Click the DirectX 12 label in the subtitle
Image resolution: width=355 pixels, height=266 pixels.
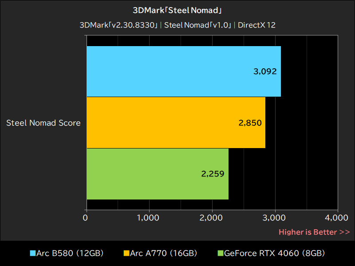tap(258, 25)
